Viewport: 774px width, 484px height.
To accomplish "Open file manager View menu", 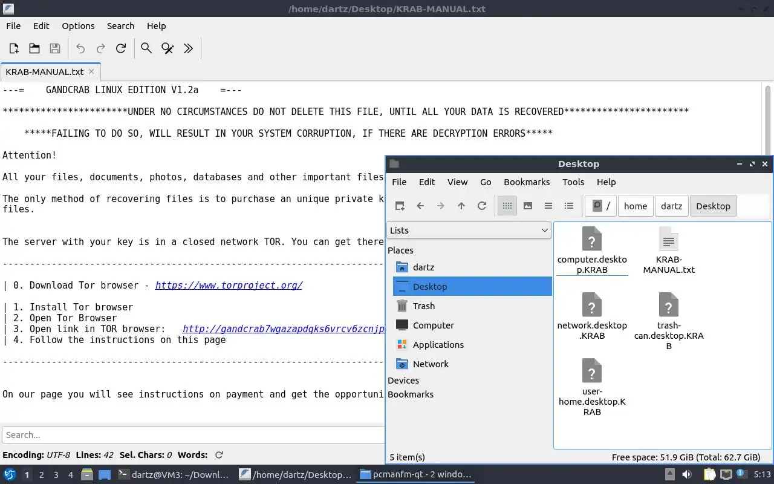I will click(457, 182).
